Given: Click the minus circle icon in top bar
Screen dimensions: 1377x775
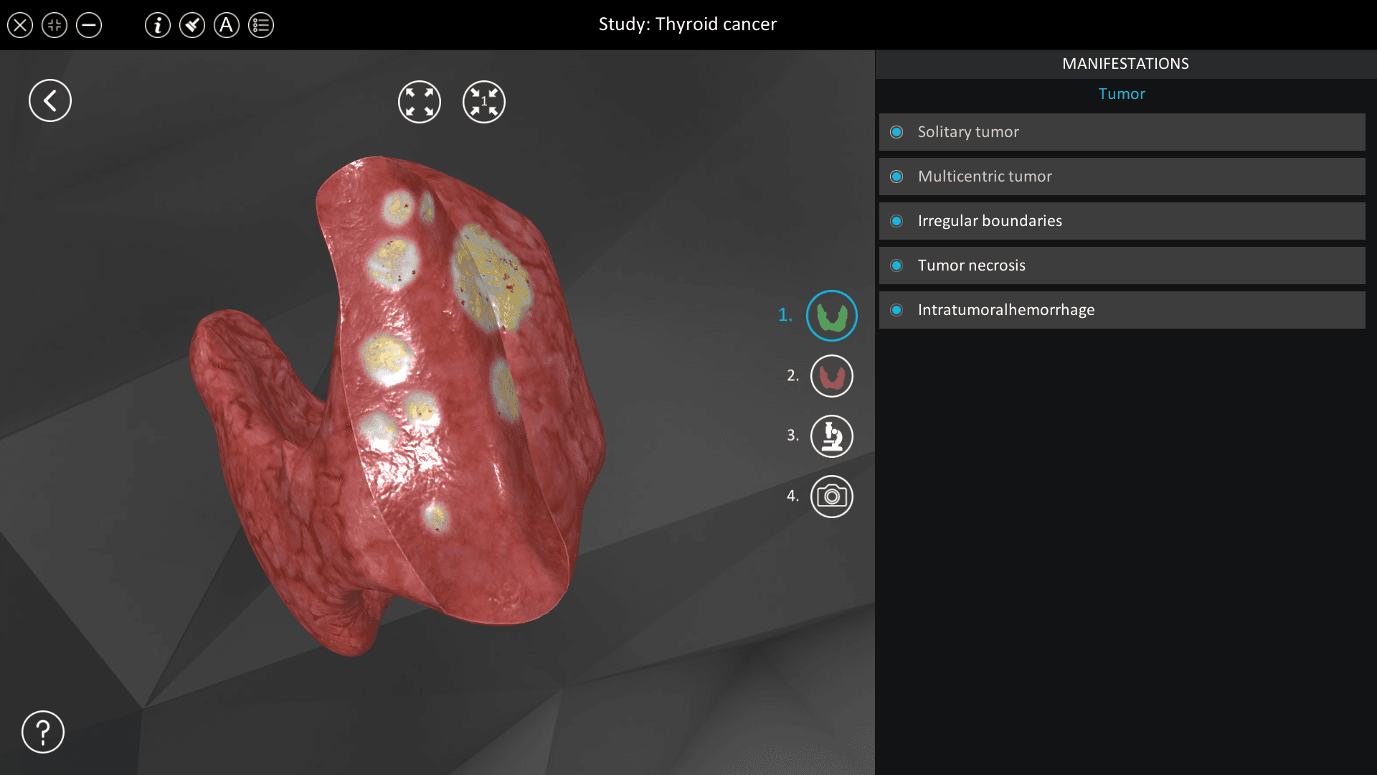Looking at the screenshot, I should click(x=89, y=25).
